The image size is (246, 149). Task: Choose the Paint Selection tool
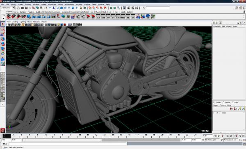3,34
